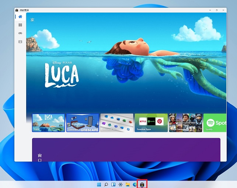Open the Movies & TV film icon
The image size is (237, 188).
20,42
